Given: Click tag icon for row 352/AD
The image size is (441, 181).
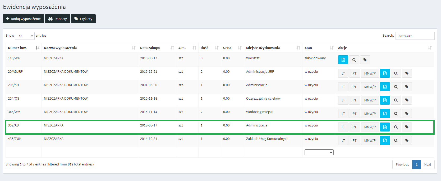Looking at the screenshot, I should tap(407, 127).
